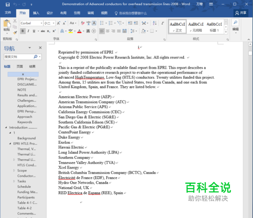The height and width of the screenshot is (218, 253).
Task: Click Clear Formatting eraser icon
Action: (x=82, y=23)
